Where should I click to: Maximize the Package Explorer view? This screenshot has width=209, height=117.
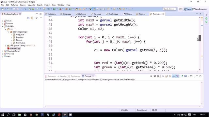click(x=40, y=14)
